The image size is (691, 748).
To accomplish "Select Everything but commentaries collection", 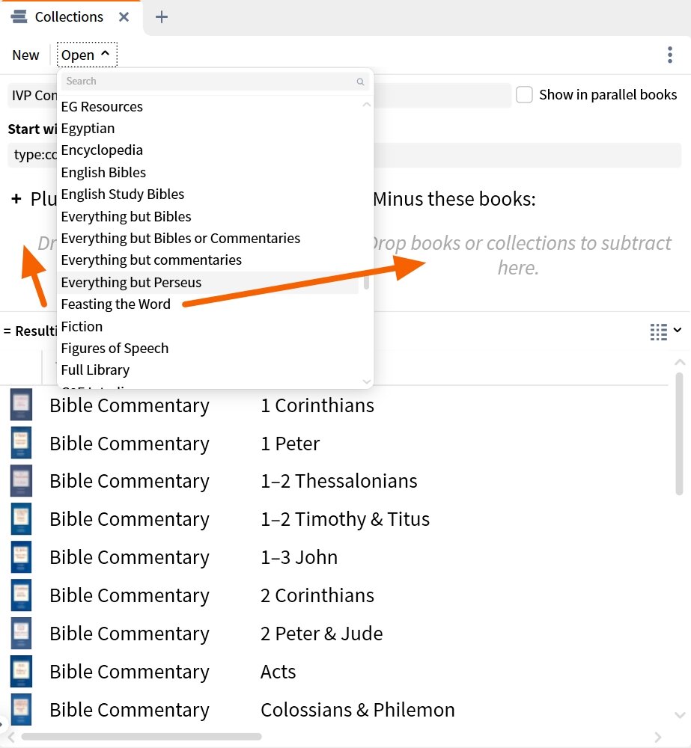I will (151, 260).
